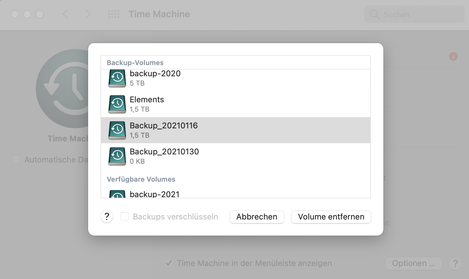This screenshot has width=469, height=279.
Task: Open the Optionen … button
Action: [413, 263]
